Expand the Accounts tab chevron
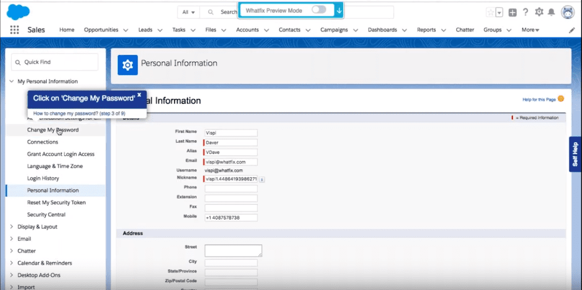Screen dimensions: 582x290 (x=266, y=30)
